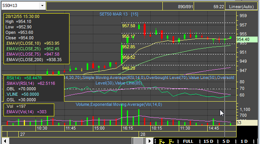Click the scroll right arrow
This screenshot has height=144, width=260.
tap(150, 141)
